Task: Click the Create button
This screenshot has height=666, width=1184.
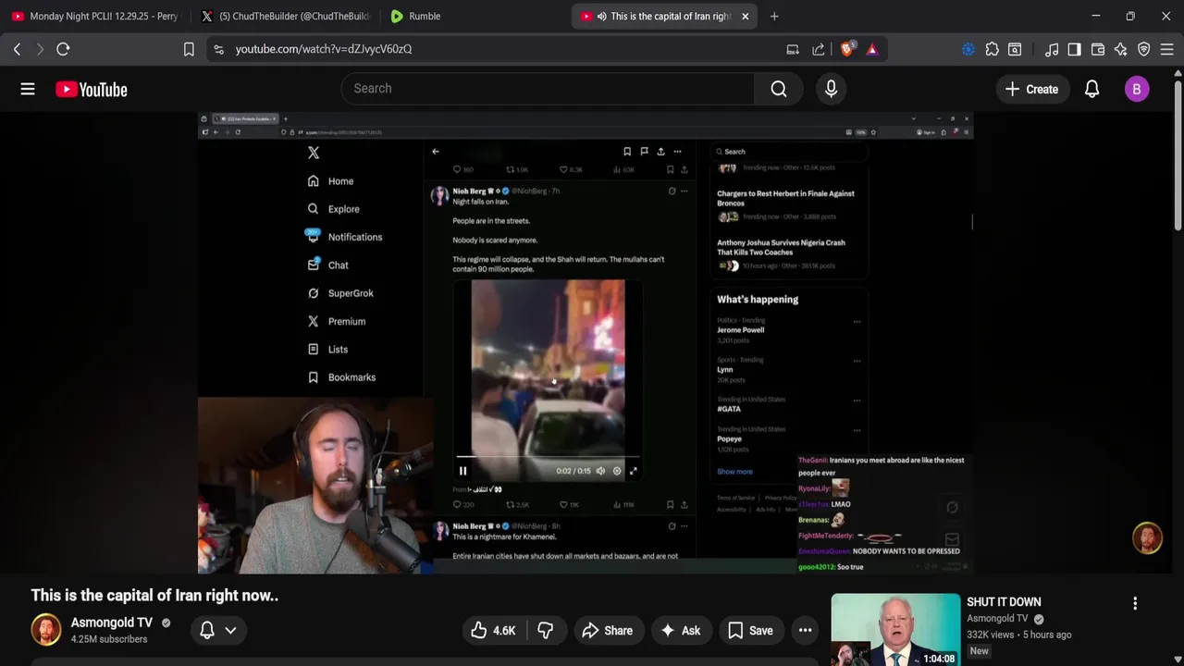Action: (1031, 90)
